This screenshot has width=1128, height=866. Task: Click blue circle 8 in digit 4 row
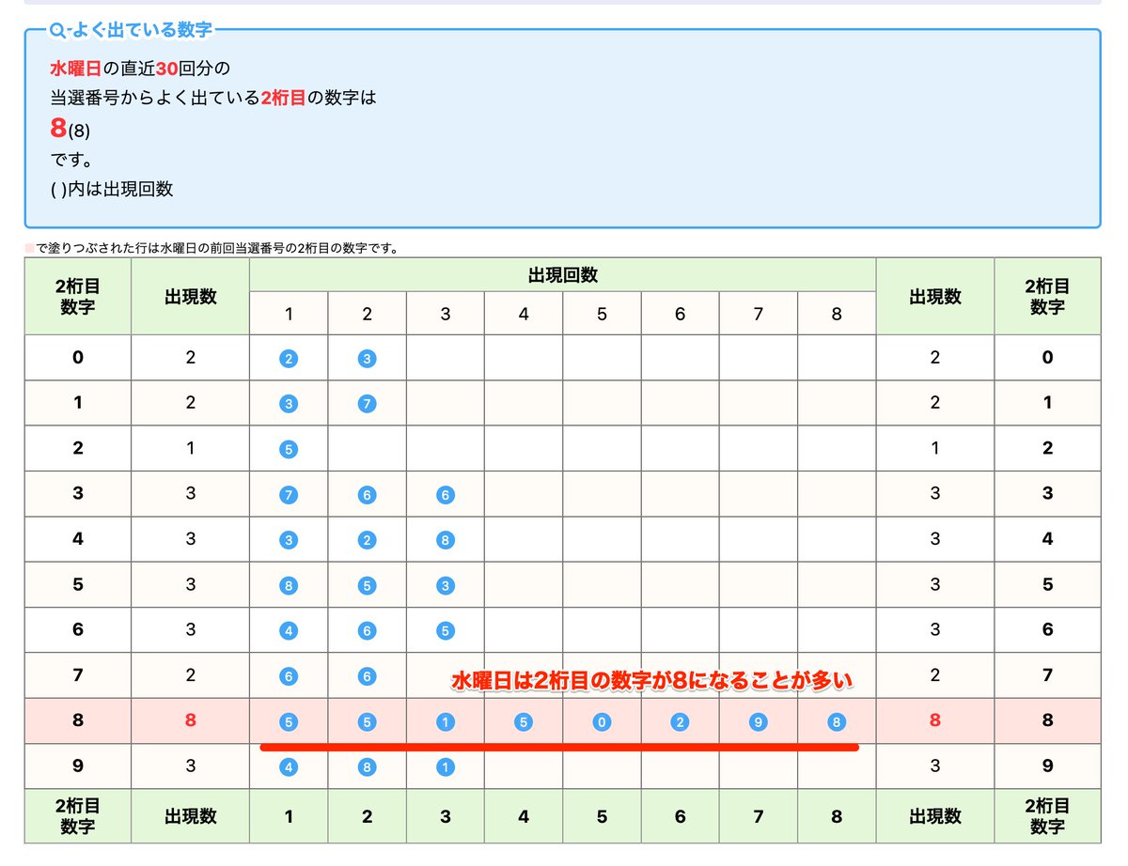coord(446,540)
